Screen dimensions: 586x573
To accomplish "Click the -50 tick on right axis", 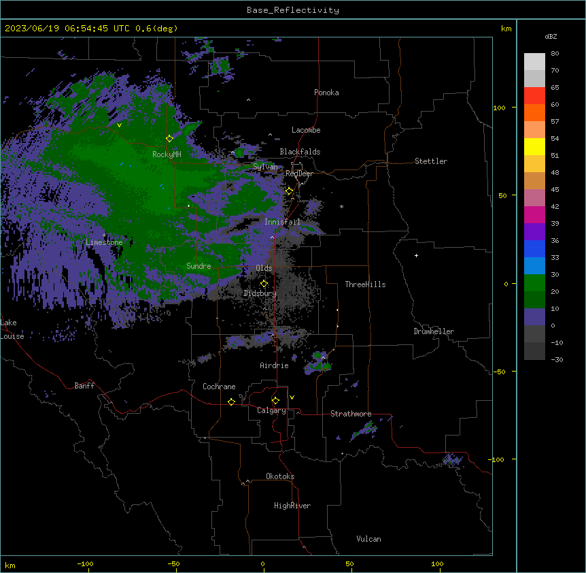I will tap(499, 372).
